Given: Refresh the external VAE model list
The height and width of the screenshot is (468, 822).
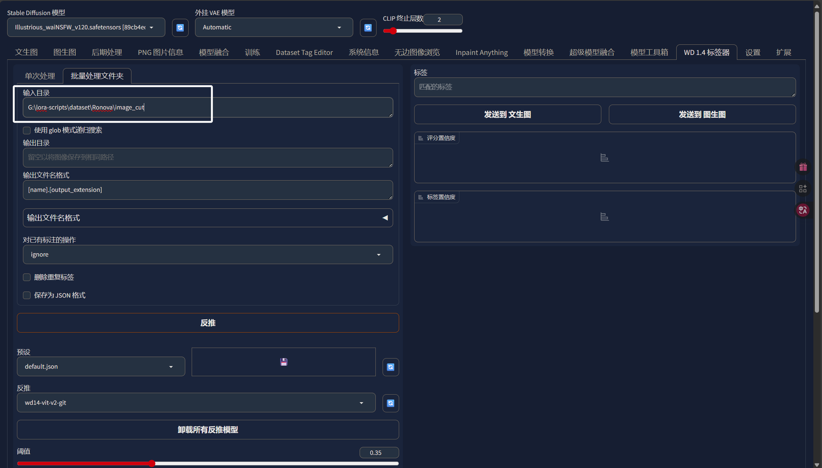Looking at the screenshot, I should click(x=368, y=27).
